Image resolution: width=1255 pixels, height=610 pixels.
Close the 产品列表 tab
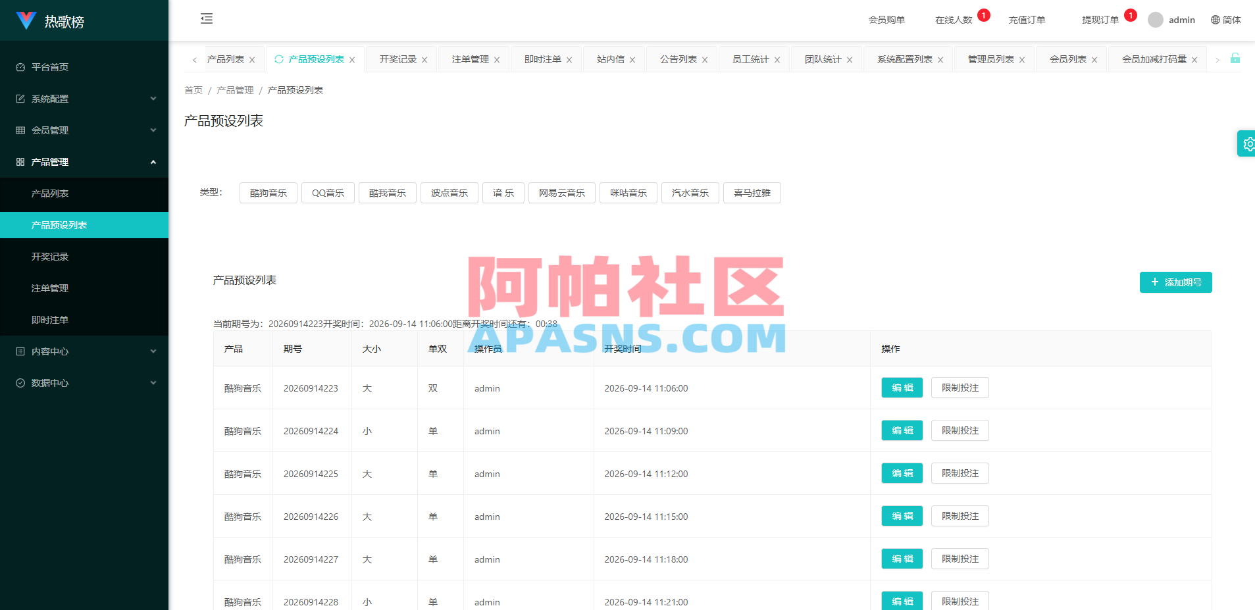[x=252, y=60]
